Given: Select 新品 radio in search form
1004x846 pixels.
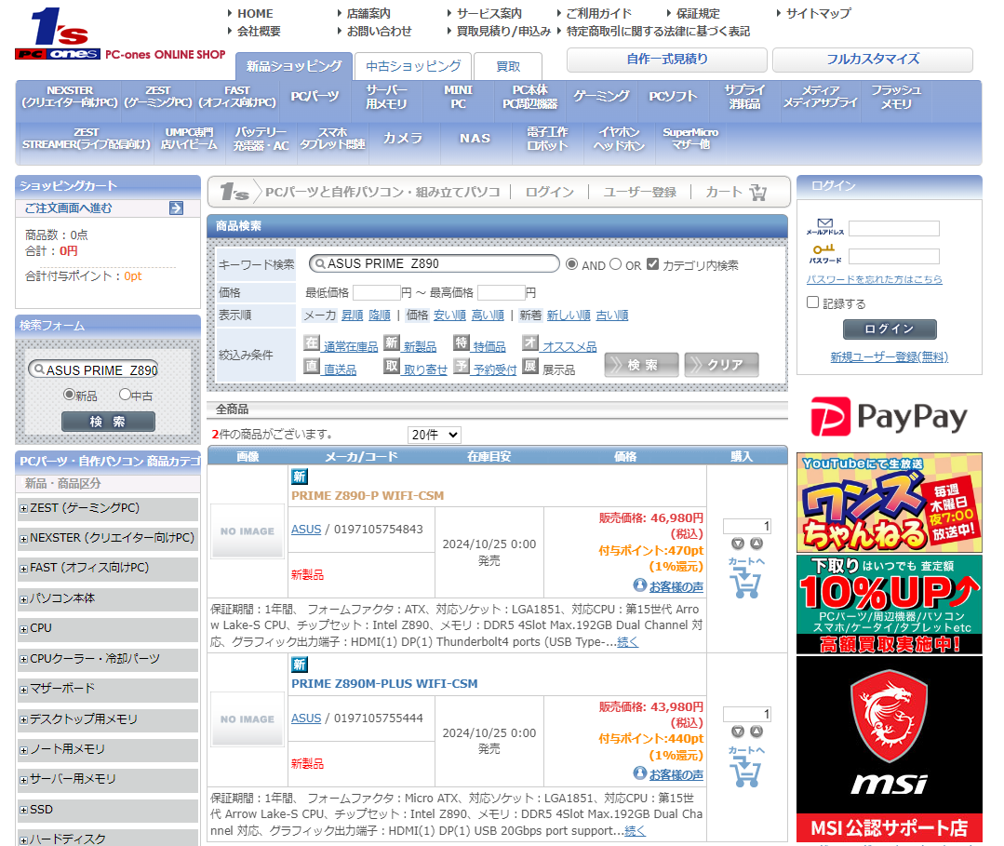Looking at the screenshot, I should (69, 395).
